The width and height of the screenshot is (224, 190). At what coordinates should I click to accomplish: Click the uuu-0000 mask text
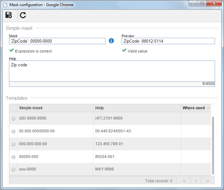point(27,169)
